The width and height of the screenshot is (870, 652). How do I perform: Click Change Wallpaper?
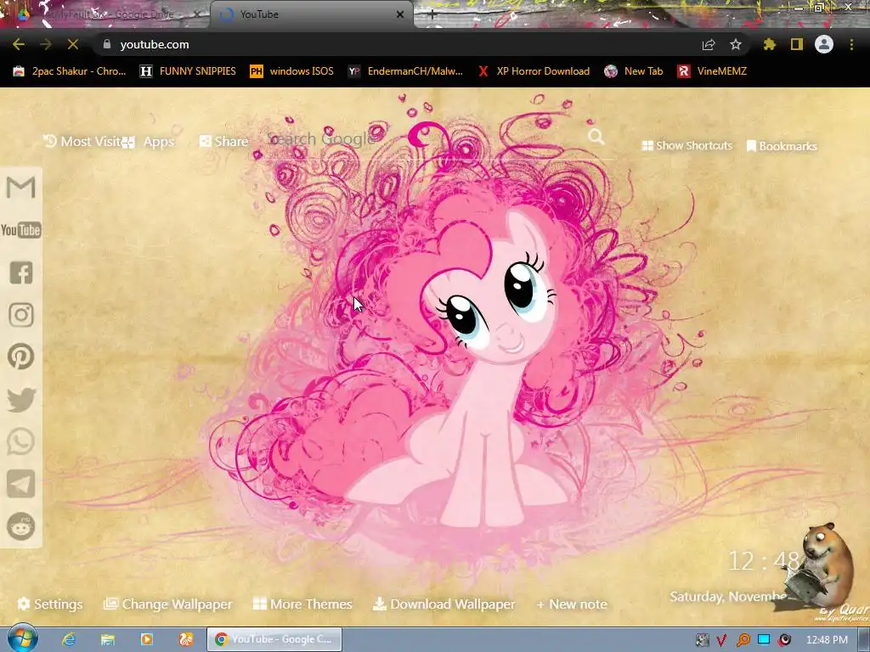168,604
